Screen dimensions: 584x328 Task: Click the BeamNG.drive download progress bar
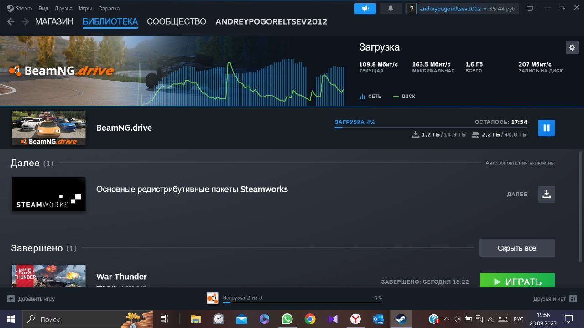(x=431, y=128)
